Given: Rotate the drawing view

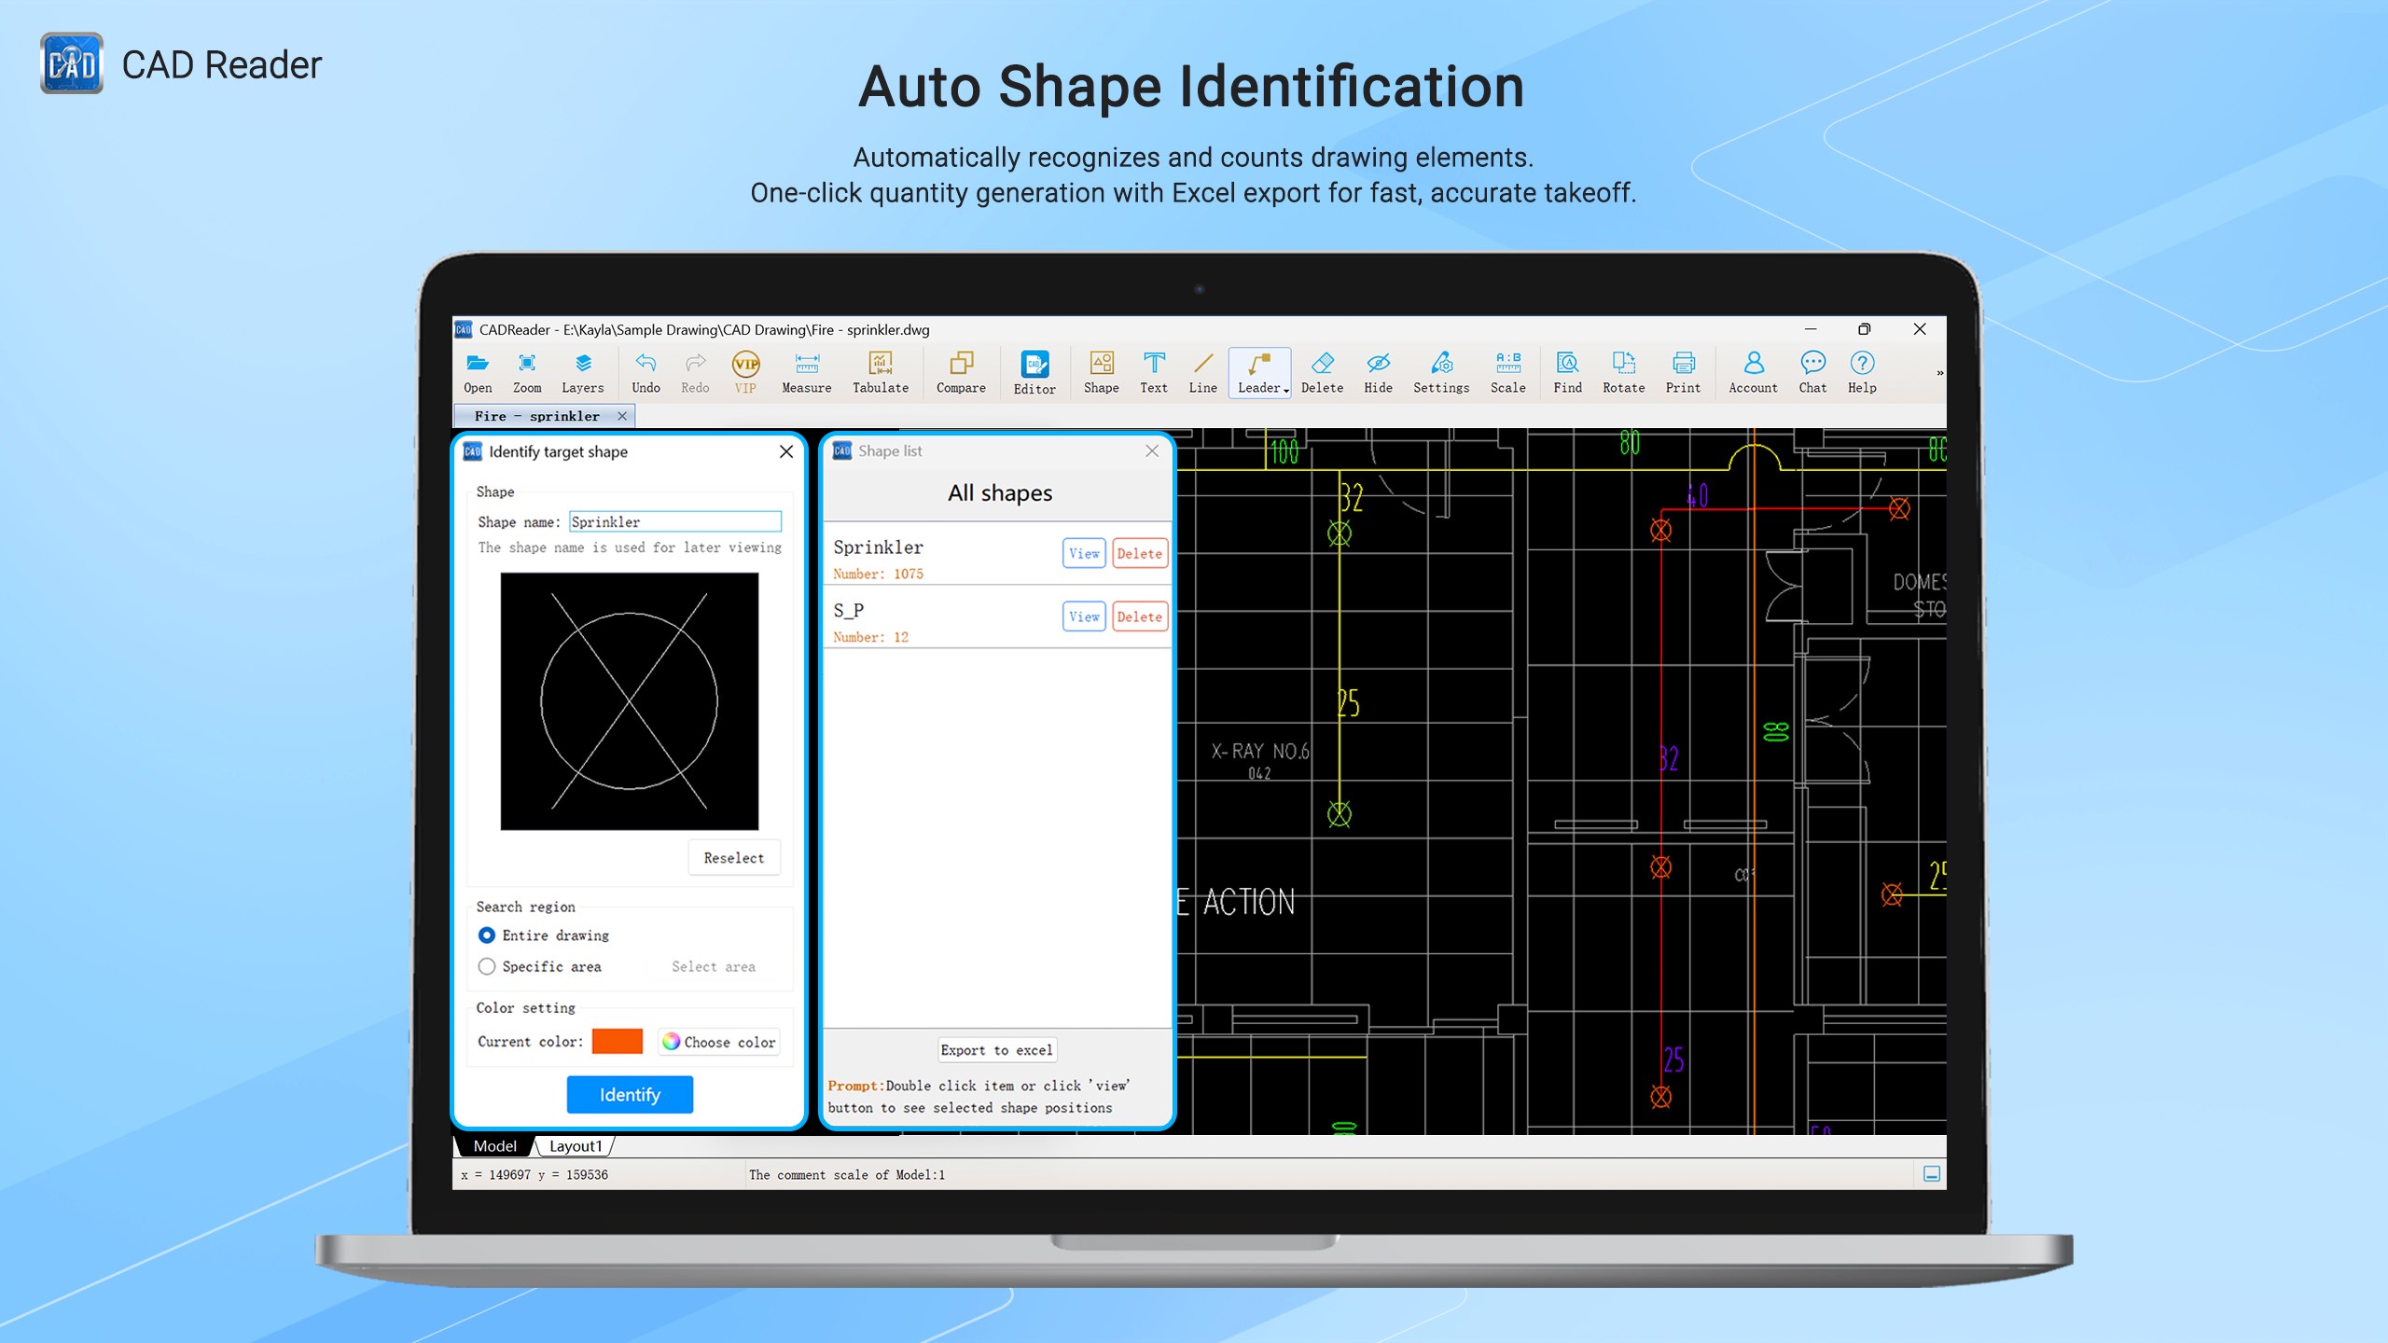Looking at the screenshot, I should 1624,373.
